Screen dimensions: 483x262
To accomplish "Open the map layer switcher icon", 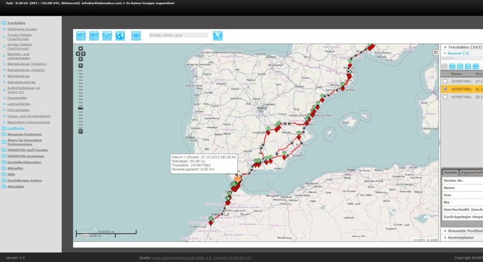I will tap(435, 52).
